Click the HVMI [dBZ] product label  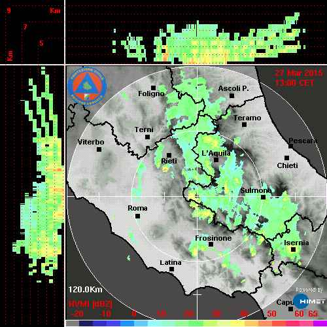pos(90,304)
